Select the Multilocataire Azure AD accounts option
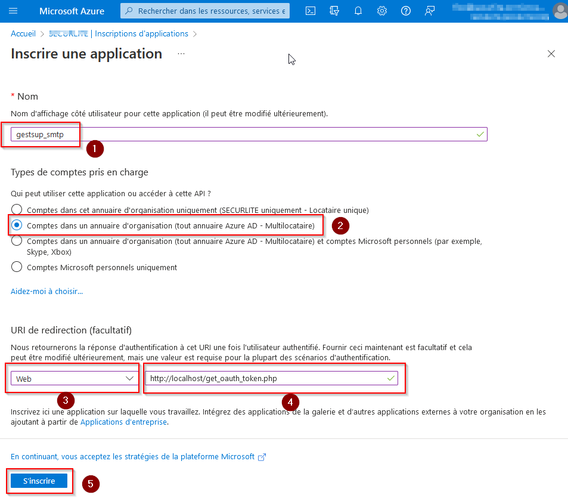 (17, 225)
